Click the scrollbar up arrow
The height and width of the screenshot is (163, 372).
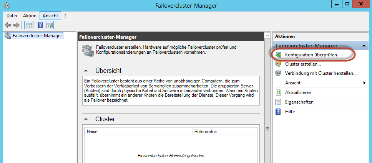pyautogui.click(x=267, y=36)
